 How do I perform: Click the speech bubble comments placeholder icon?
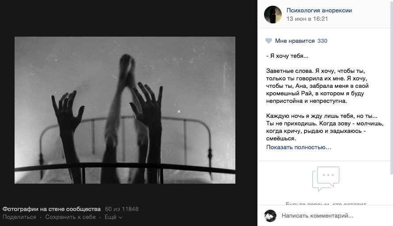tap(325, 179)
